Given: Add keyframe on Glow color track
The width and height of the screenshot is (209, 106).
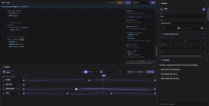Looking at the screenshot, I should 18,85.
